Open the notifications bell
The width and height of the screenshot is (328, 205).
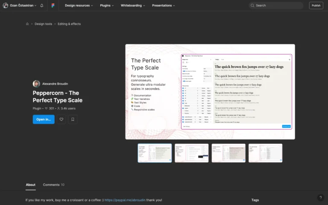coord(41,6)
